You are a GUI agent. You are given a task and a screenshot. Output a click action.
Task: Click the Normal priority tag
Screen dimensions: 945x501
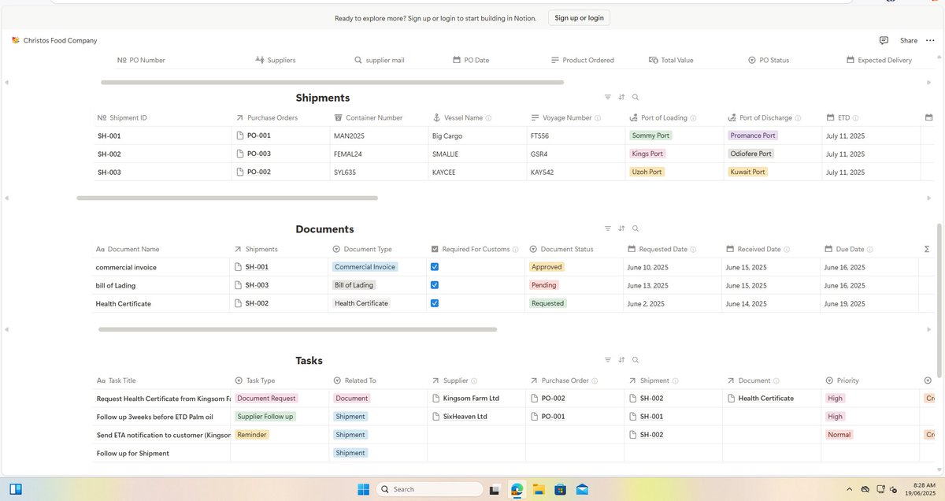(839, 435)
